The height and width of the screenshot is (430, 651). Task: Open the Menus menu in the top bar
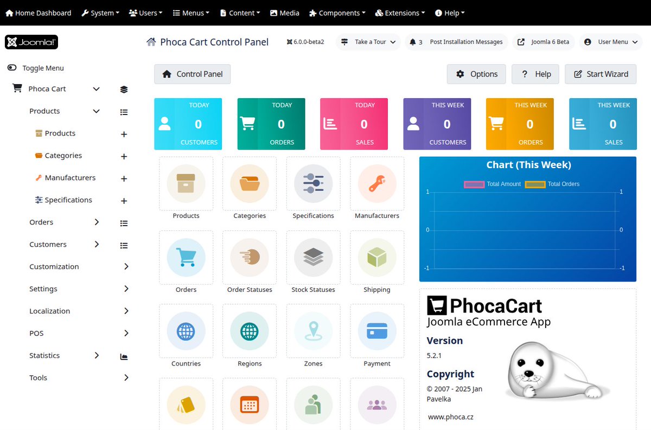(x=190, y=12)
